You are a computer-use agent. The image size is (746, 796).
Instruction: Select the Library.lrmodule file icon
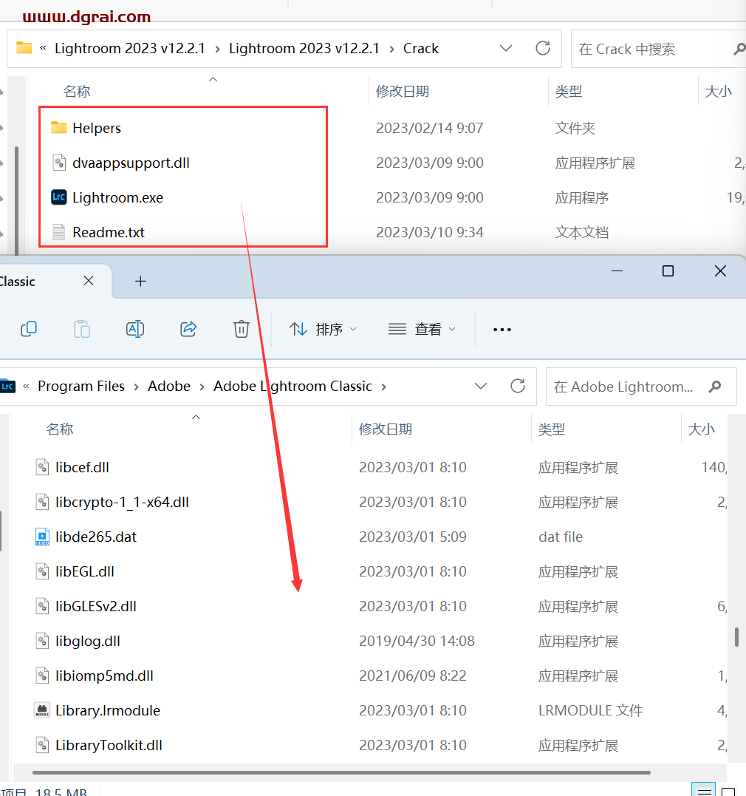[42, 710]
